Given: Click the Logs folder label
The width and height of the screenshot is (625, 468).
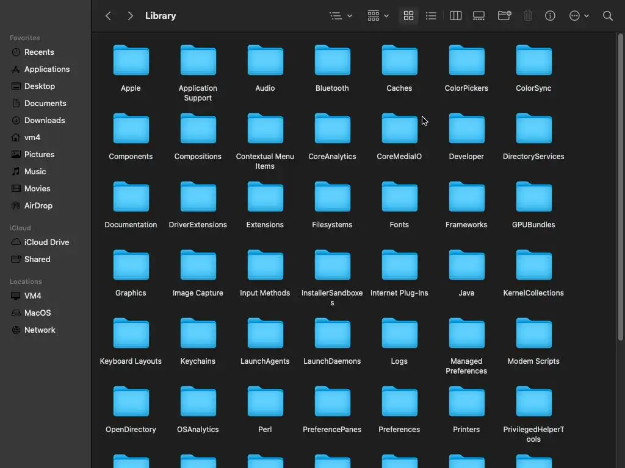Looking at the screenshot, I should 399,361.
